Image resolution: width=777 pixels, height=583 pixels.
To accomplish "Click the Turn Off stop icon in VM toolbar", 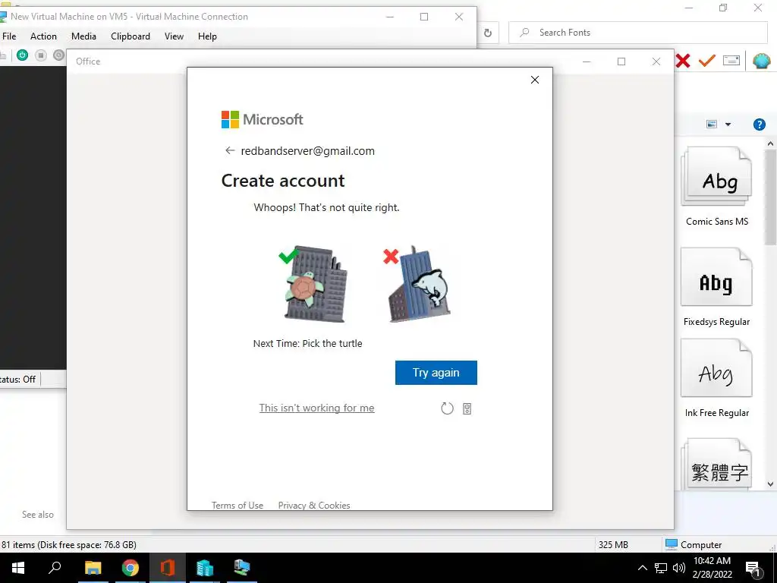I will click(41, 55).
